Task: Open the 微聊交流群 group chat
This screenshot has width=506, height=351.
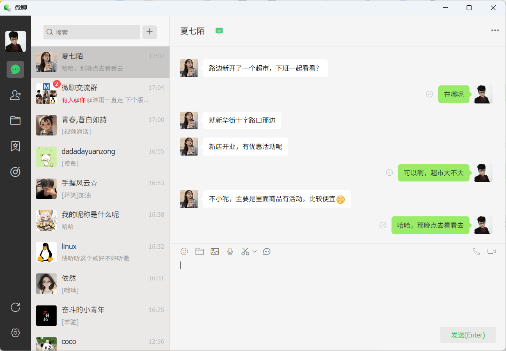Action: [x=101, y=93]
